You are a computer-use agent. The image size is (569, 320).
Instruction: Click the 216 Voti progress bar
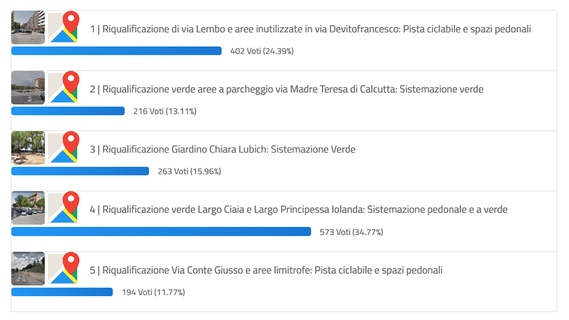(x=68, y=111)
